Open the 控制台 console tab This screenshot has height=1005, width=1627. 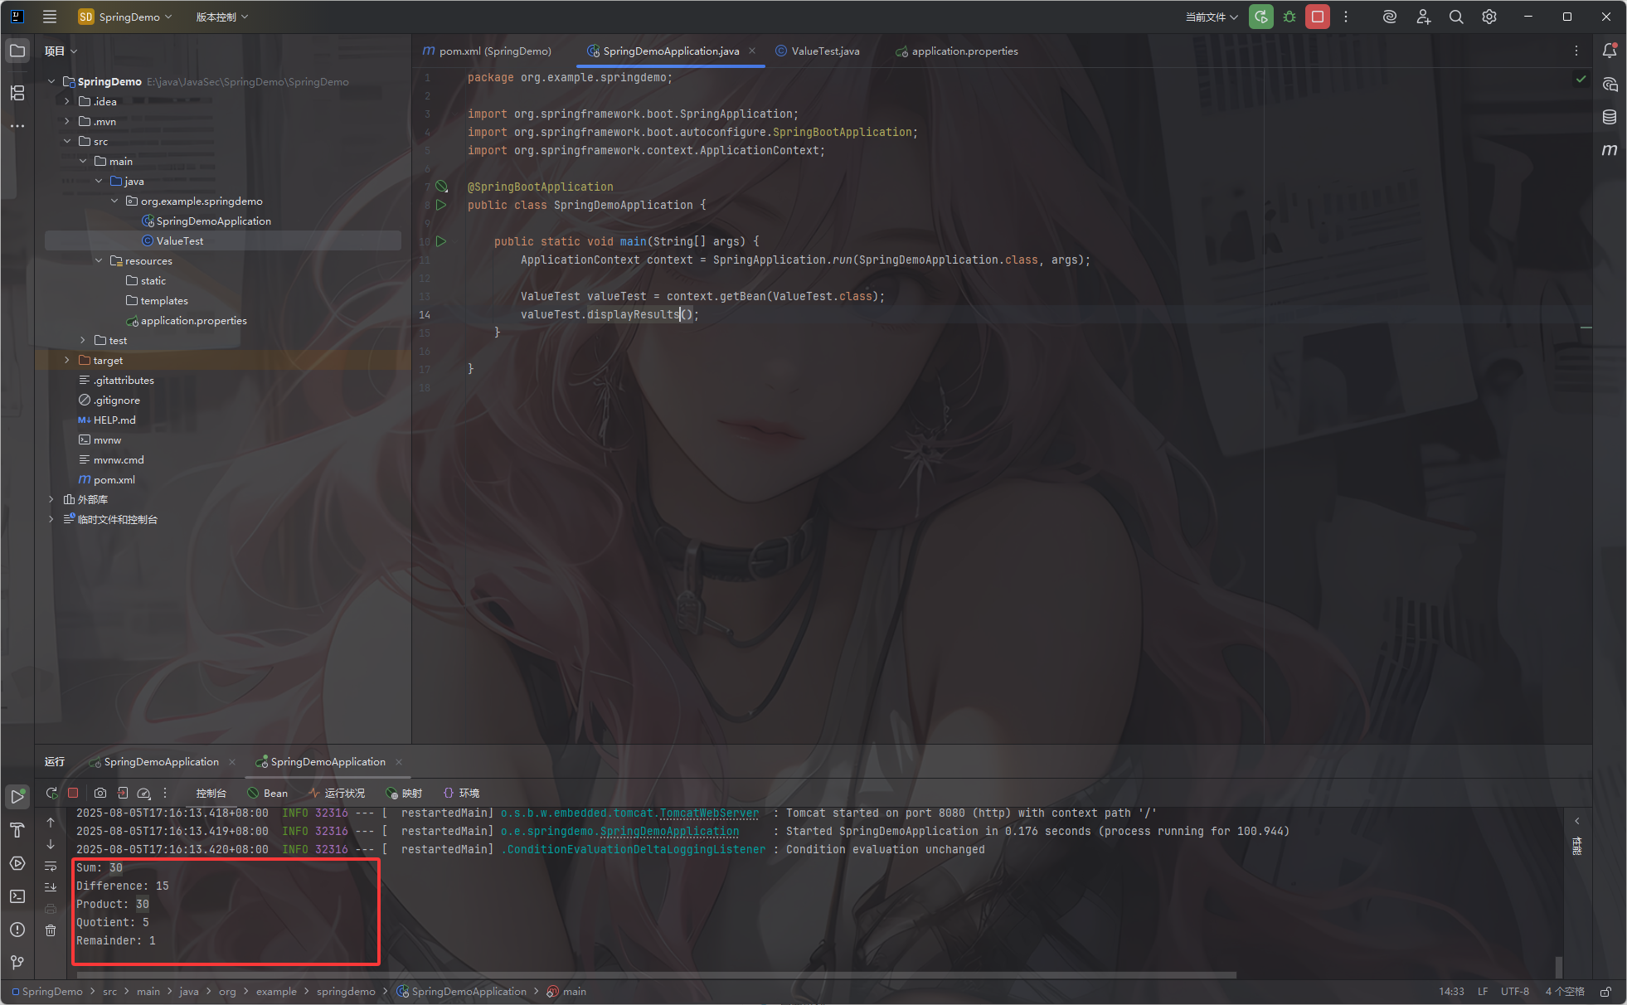(211, 793)
